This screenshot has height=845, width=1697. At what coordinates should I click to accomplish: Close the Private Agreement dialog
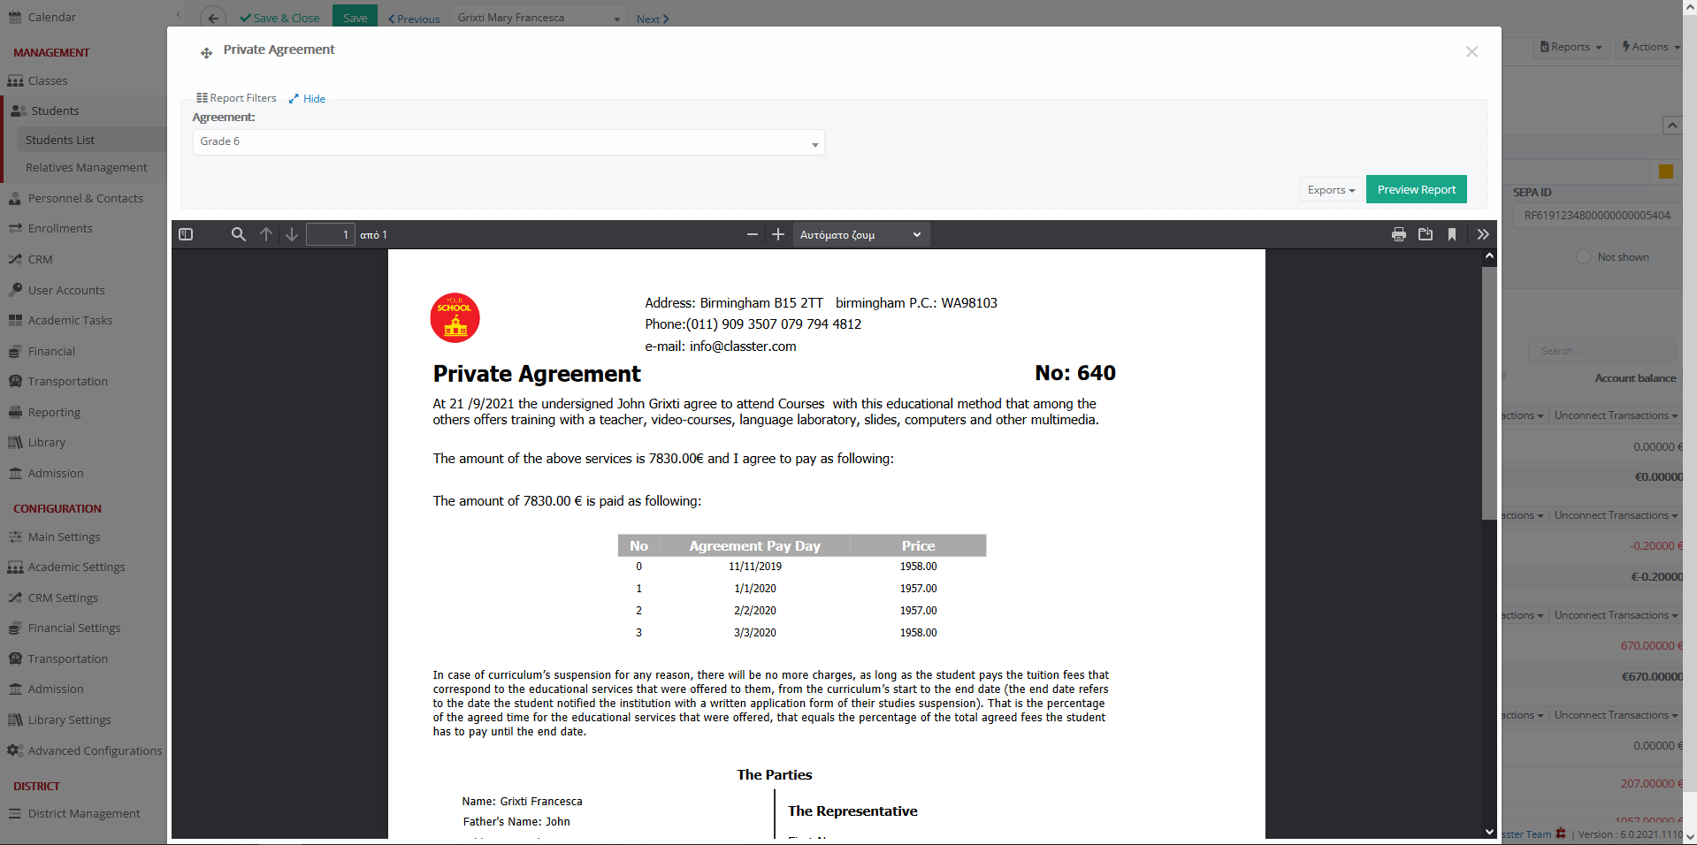(1471, 52)
